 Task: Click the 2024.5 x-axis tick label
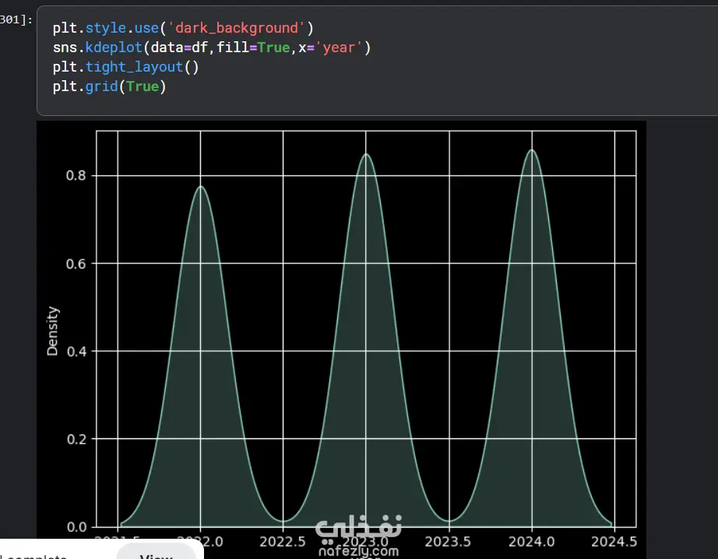[614, 542]
